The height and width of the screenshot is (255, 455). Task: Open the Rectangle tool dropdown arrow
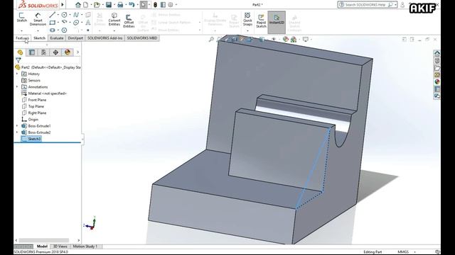pos(58,23)
